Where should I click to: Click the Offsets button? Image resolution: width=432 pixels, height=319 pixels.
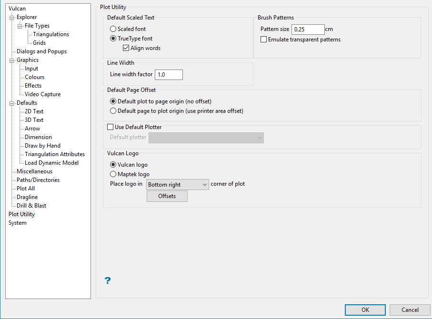(x=167, y=196)
